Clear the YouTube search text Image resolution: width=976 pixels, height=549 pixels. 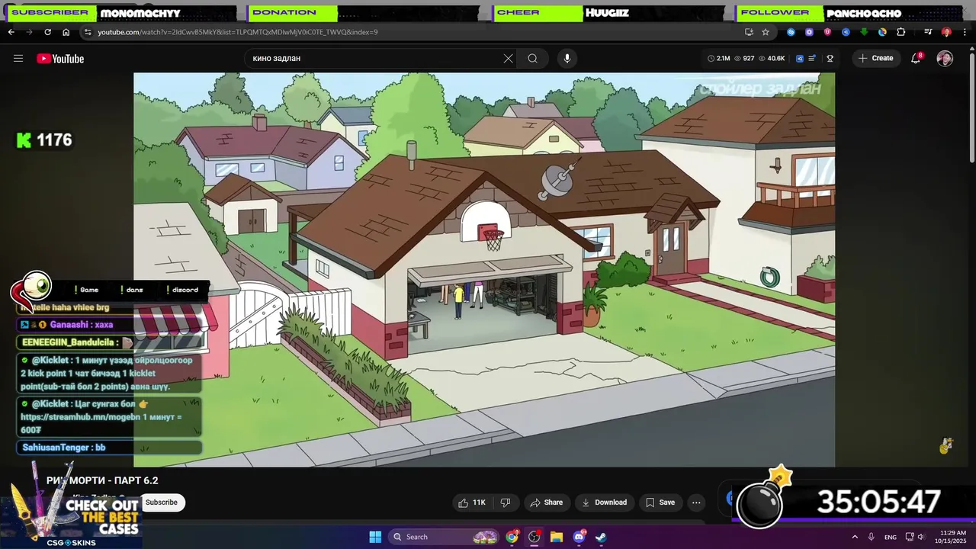click(x=508, y=59)
